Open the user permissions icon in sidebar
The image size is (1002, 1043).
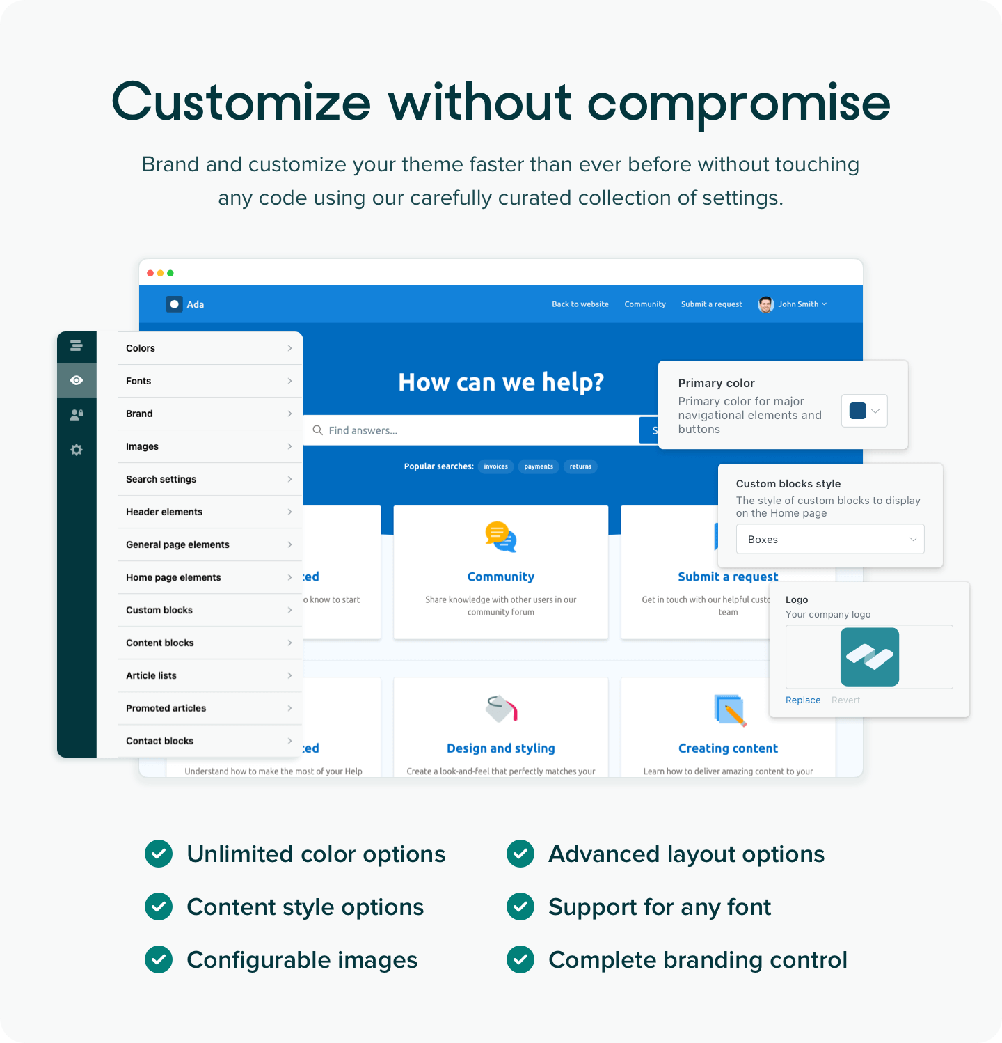coord(77,414)
